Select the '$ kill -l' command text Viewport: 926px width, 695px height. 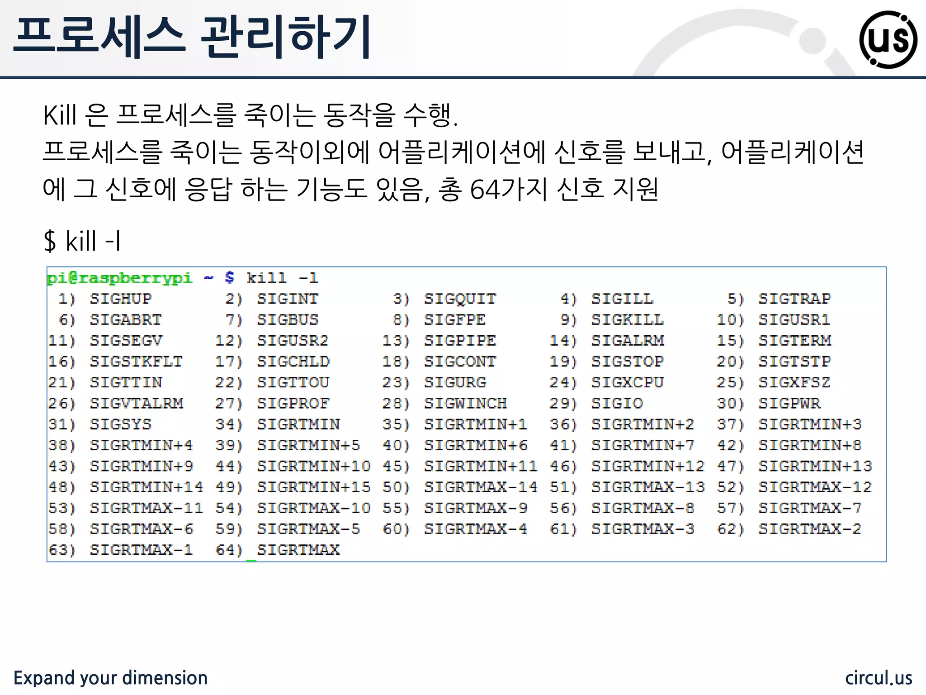[x=82, y=240]
